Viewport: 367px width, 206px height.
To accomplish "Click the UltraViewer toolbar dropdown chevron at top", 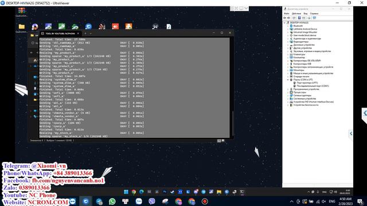I will tap(246, 9).
